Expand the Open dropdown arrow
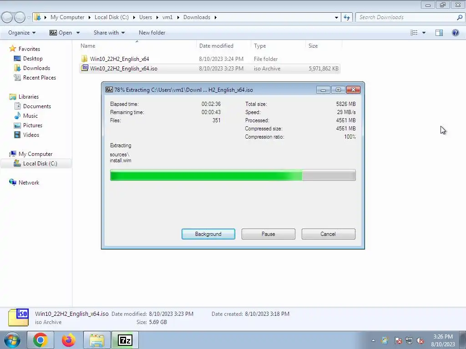Viewport: 466px width, 349px height. [78, 33]
